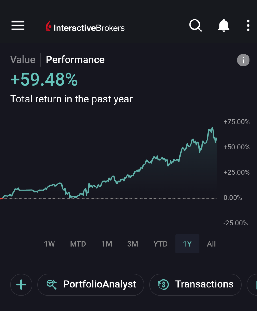
Task: Select the 1W time range
Action: click(49, 244)
